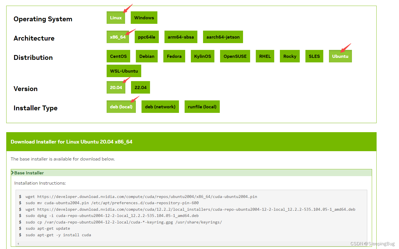Viewport: 399px width, 249px height.
Task: Select the RHEL distribution option
Action: pos(265,56)
